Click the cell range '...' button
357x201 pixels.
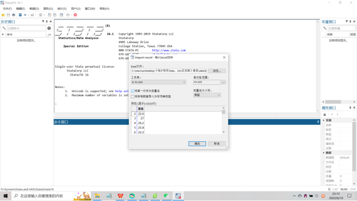223,82
